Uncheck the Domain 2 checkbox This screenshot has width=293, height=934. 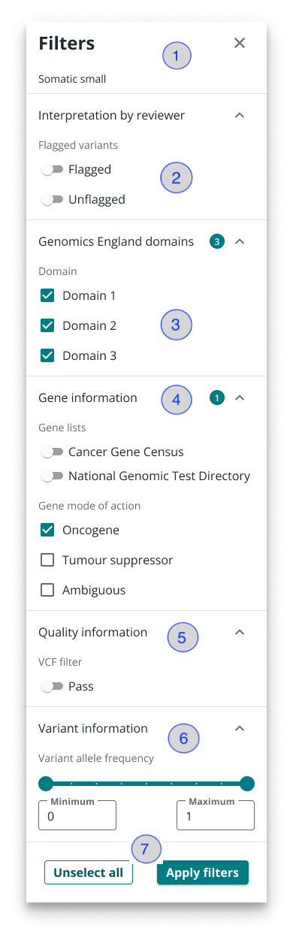tap(47, 325)
